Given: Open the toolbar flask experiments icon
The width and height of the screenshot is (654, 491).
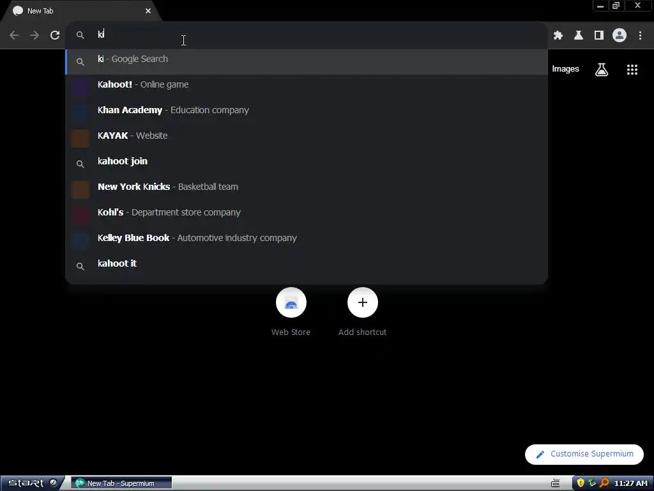Looking at the screenshot, I should tap(579, 36).
